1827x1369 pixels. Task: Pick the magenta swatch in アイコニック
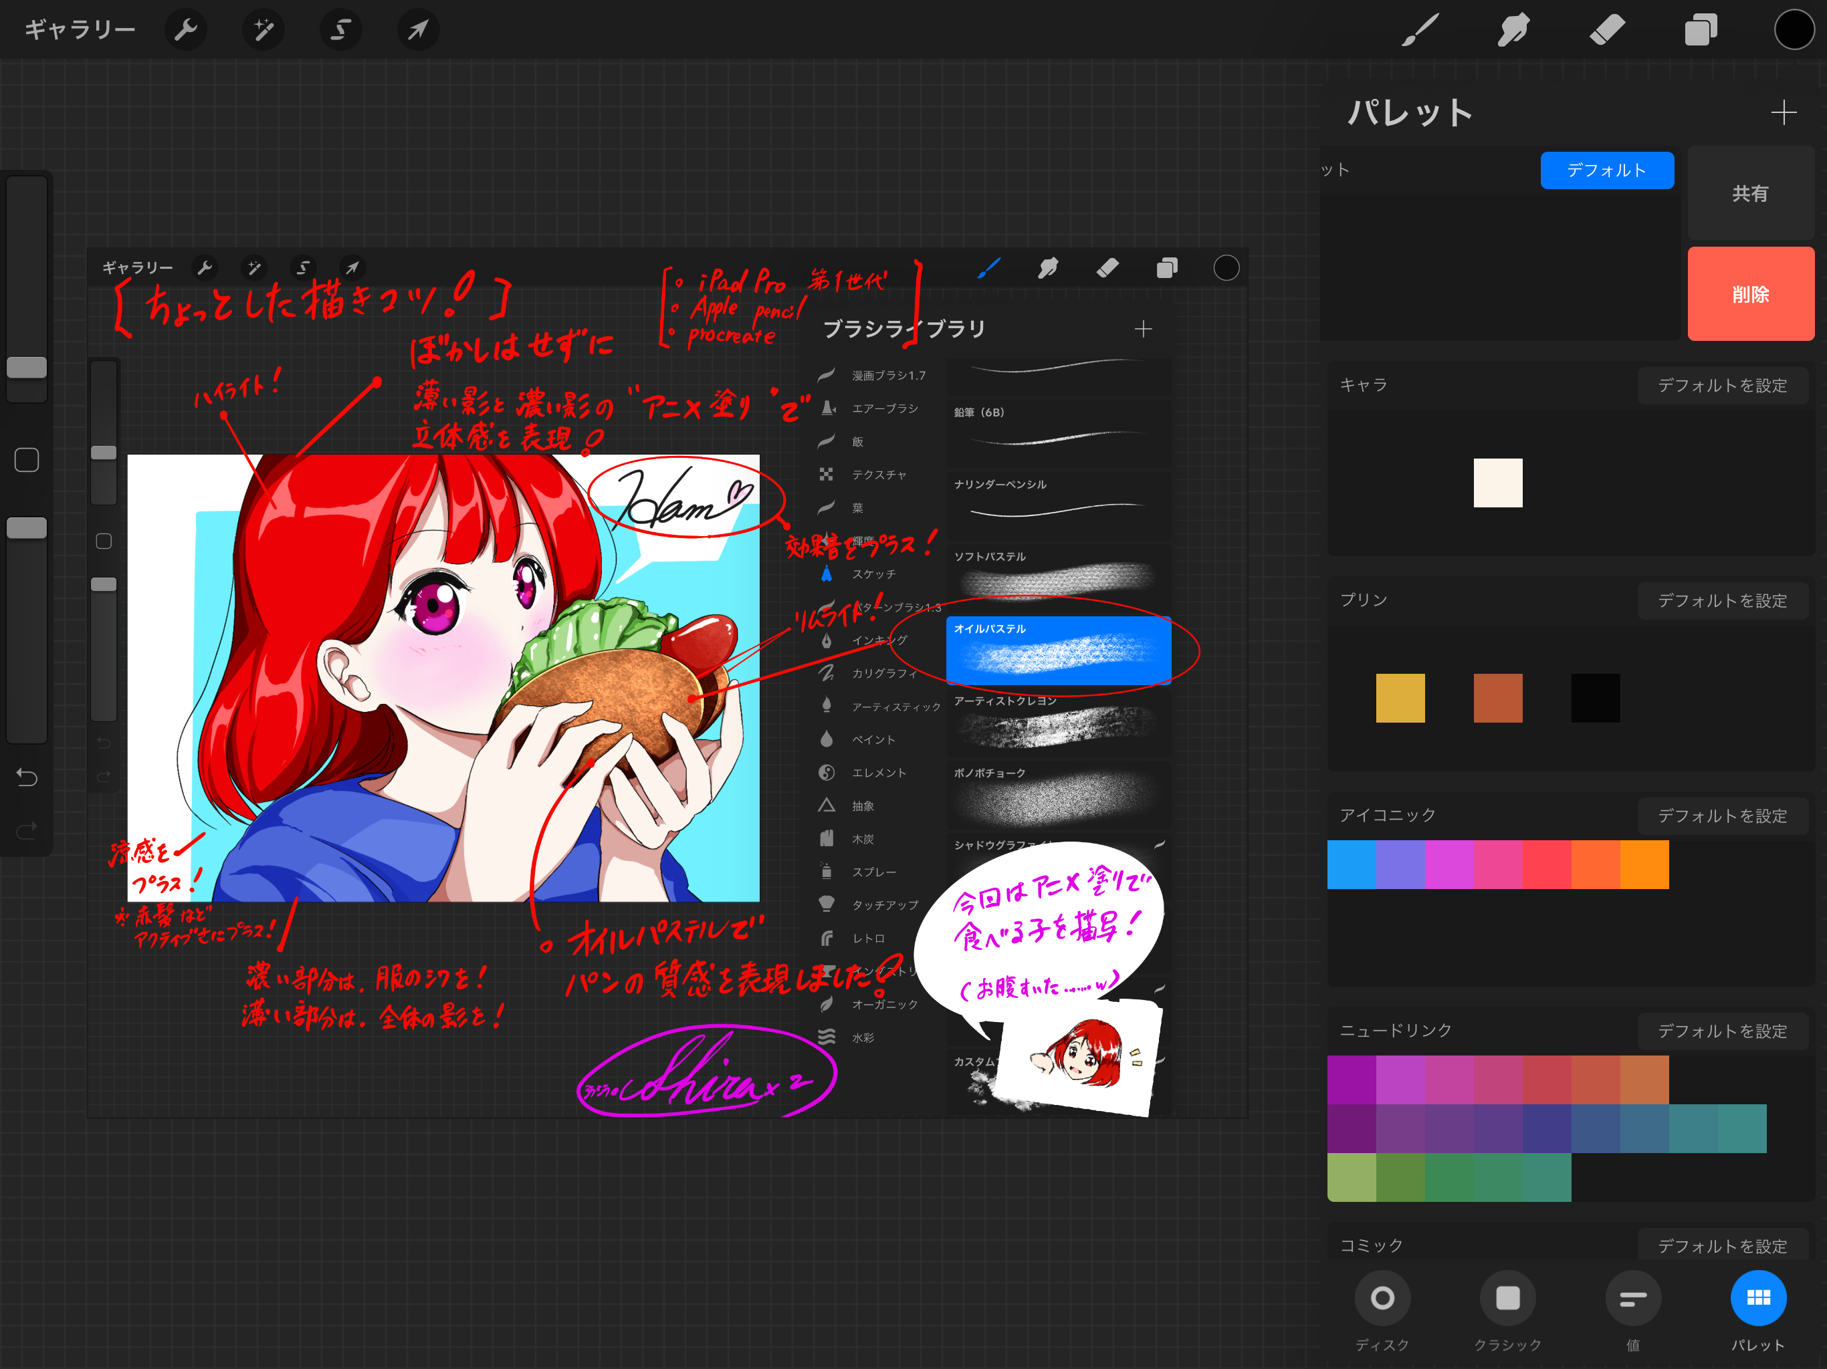[x=1448, y=864]
